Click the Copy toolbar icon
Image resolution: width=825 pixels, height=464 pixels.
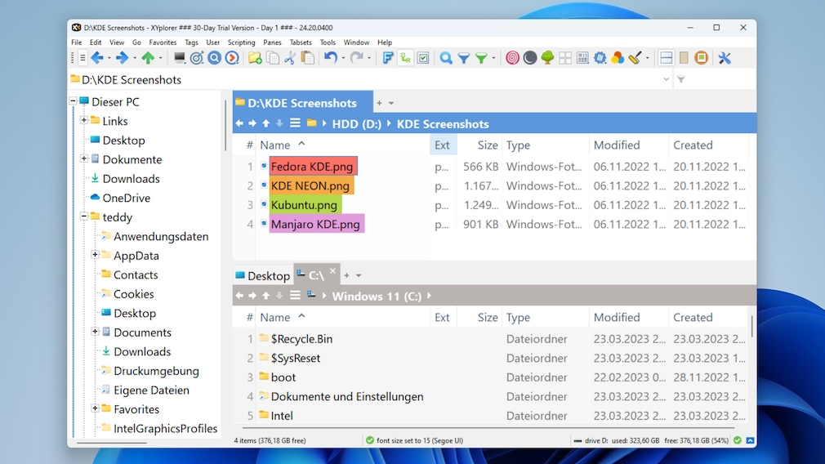pyautogui.click(x=273, y=58)
